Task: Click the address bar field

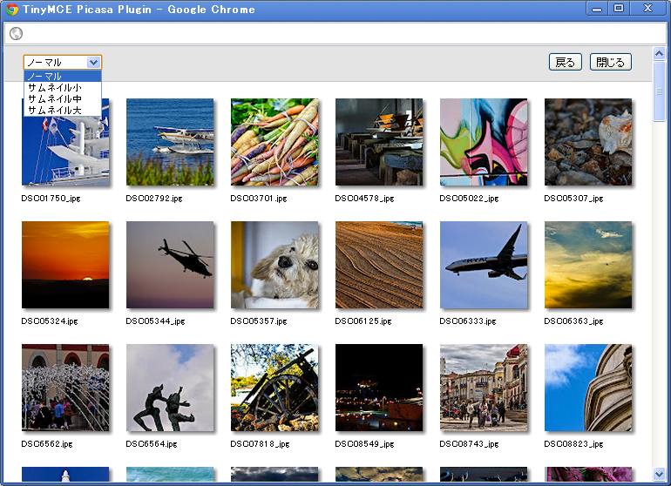Action: coord(335,33)
